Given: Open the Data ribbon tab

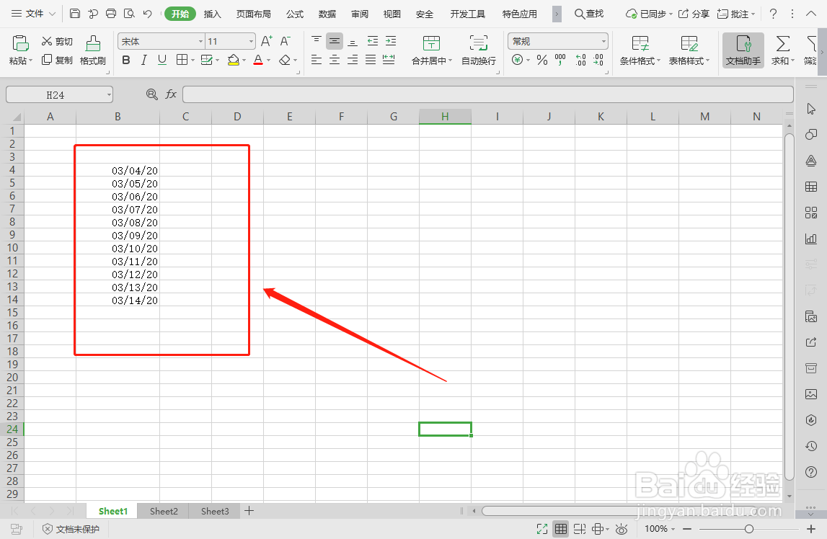Looking at the screenshot, I should point(327,14).
